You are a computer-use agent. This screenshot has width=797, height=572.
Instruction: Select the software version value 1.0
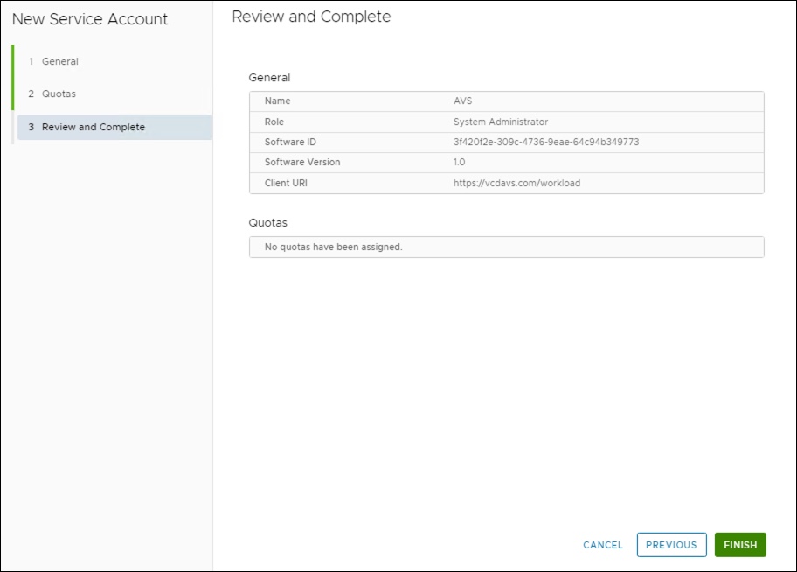pyautogui.click(x=460, y=162)
